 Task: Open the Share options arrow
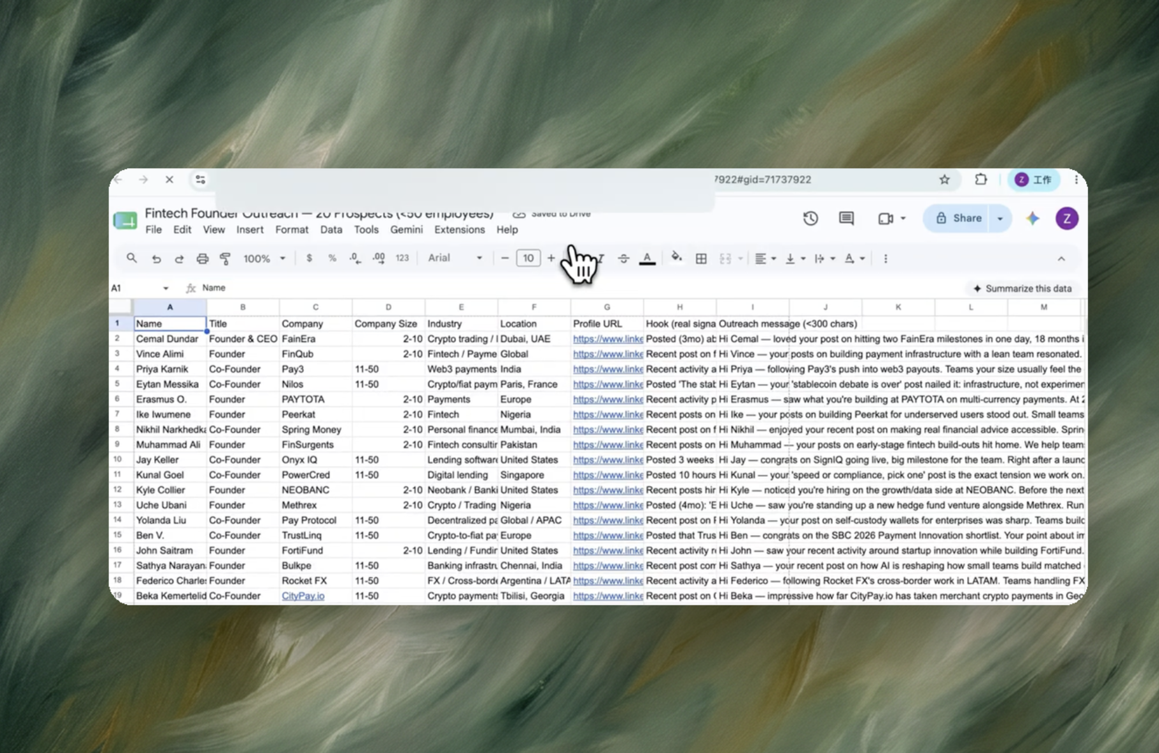(x=1000, y=219)
